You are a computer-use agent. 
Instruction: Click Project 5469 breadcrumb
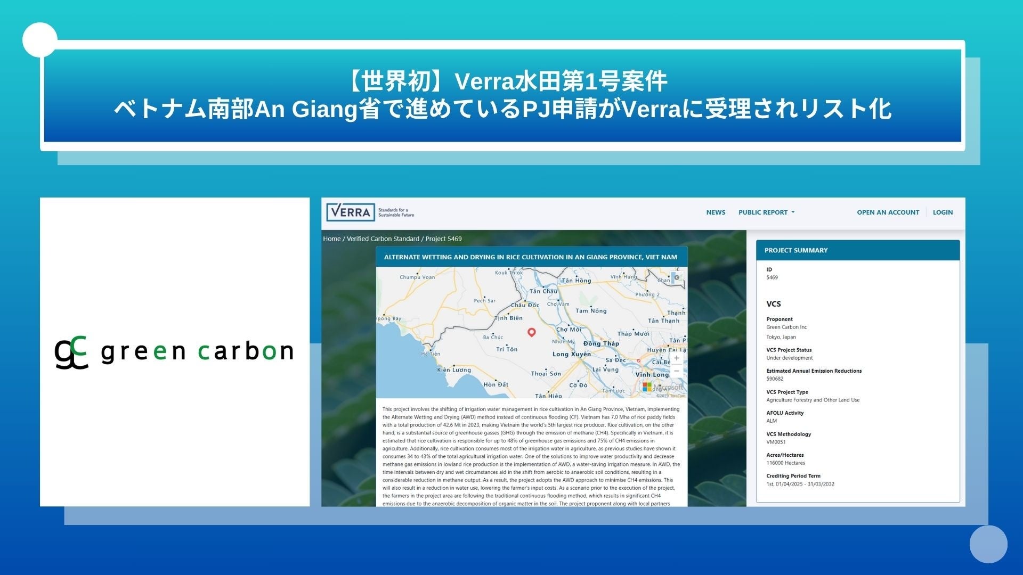click(x=443, y=239)
